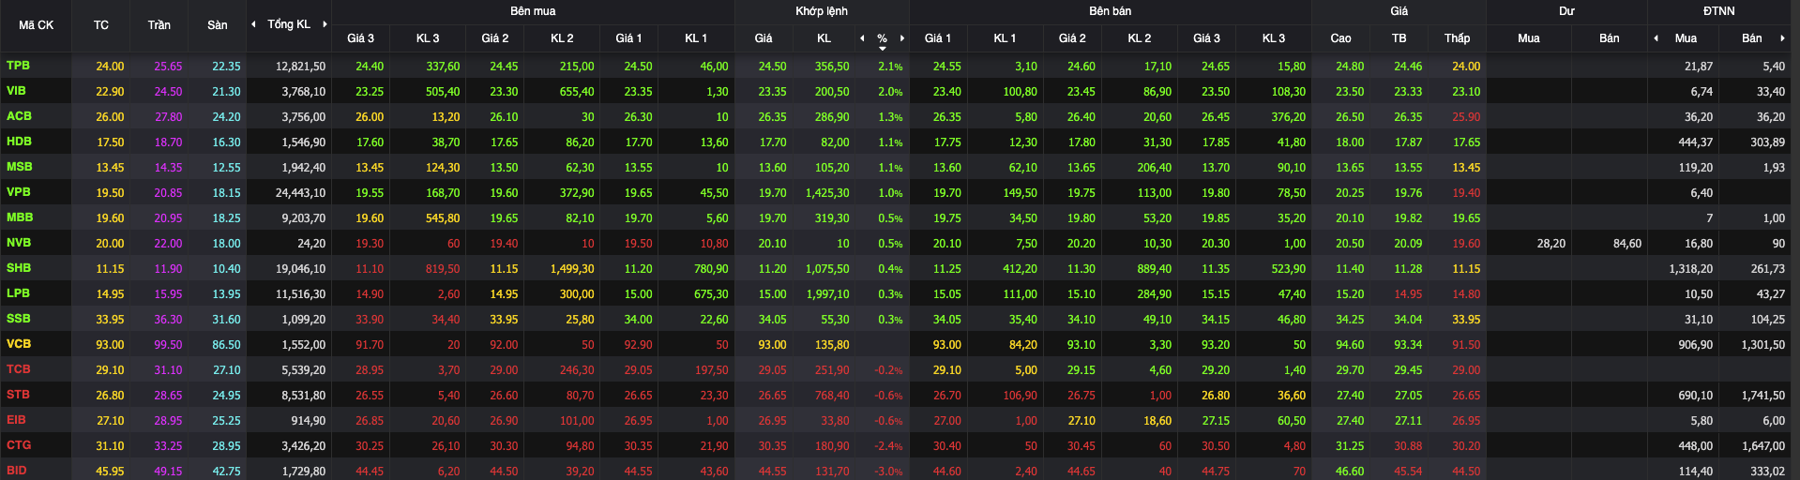The width and height of the screenshot is (1800, 480).
Task: Open stock symbol NVB
Action: [19, 243]
